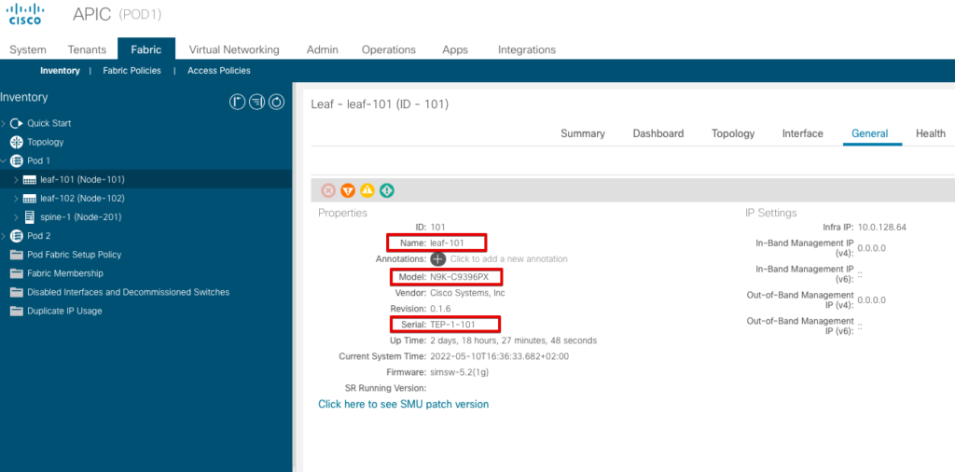Click the Infra IP value 10.0.128.64
This screenshot has width=955, height=472.
pos(882,228)
